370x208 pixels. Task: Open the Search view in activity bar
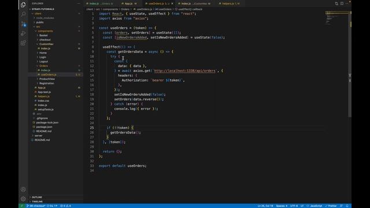(x=23, y=14)
